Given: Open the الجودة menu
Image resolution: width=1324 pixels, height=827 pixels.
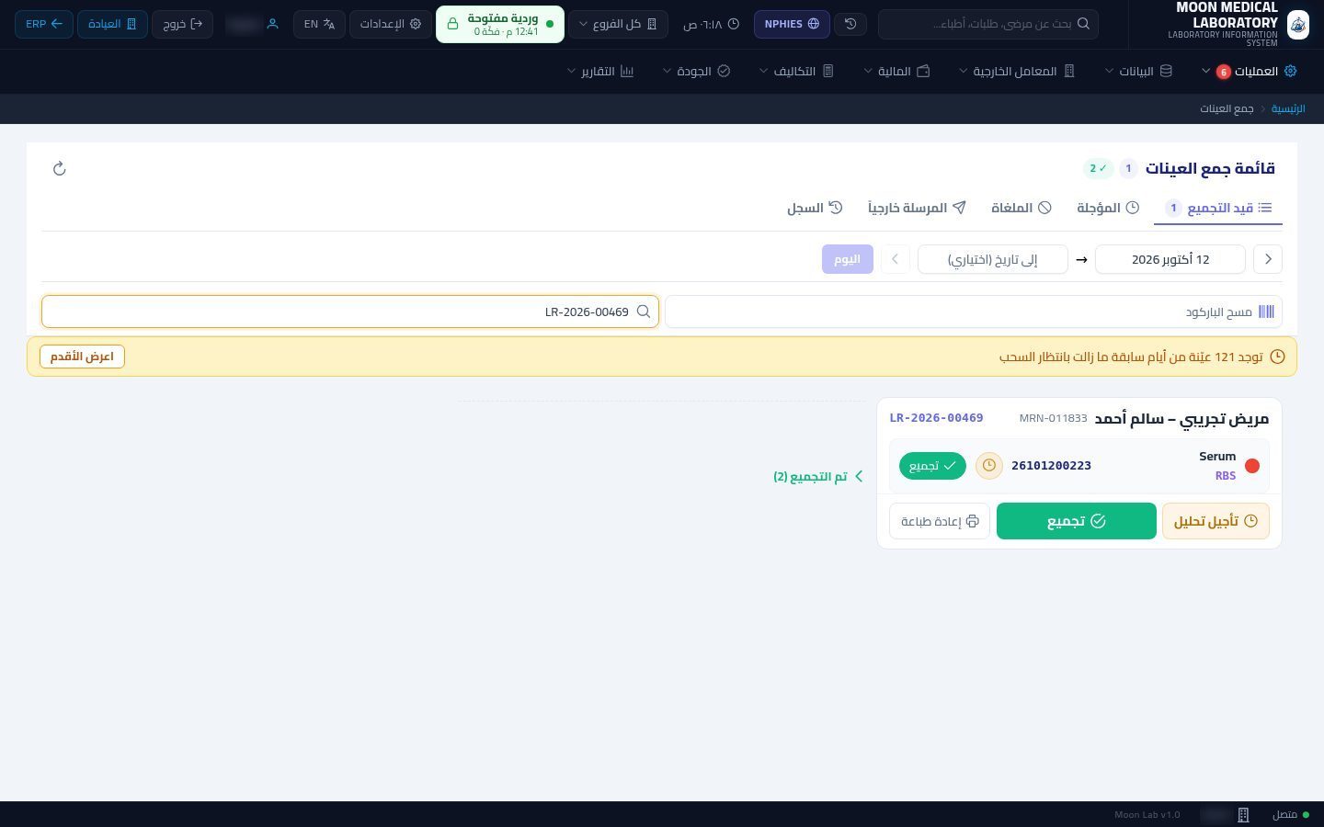Looking at the screenshot, I should (x=696, y=71).
